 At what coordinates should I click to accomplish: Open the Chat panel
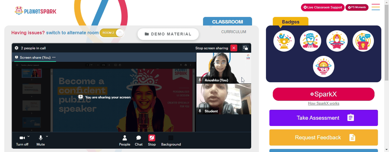139,141
